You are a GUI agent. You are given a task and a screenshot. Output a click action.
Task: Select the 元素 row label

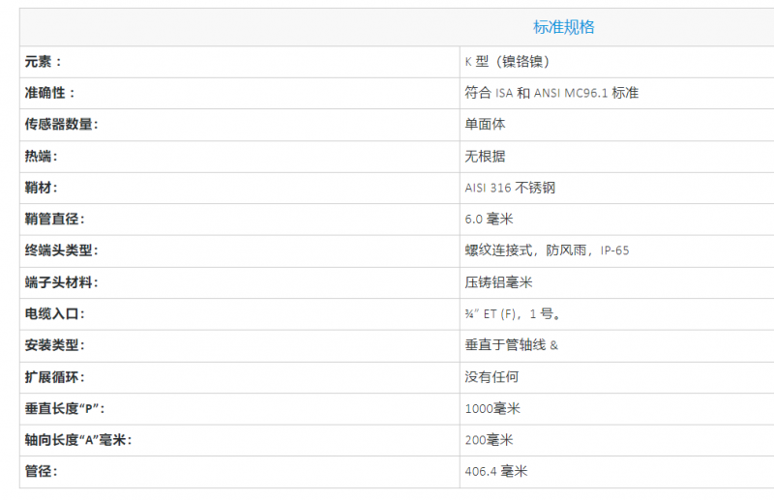tap(44, 62)
